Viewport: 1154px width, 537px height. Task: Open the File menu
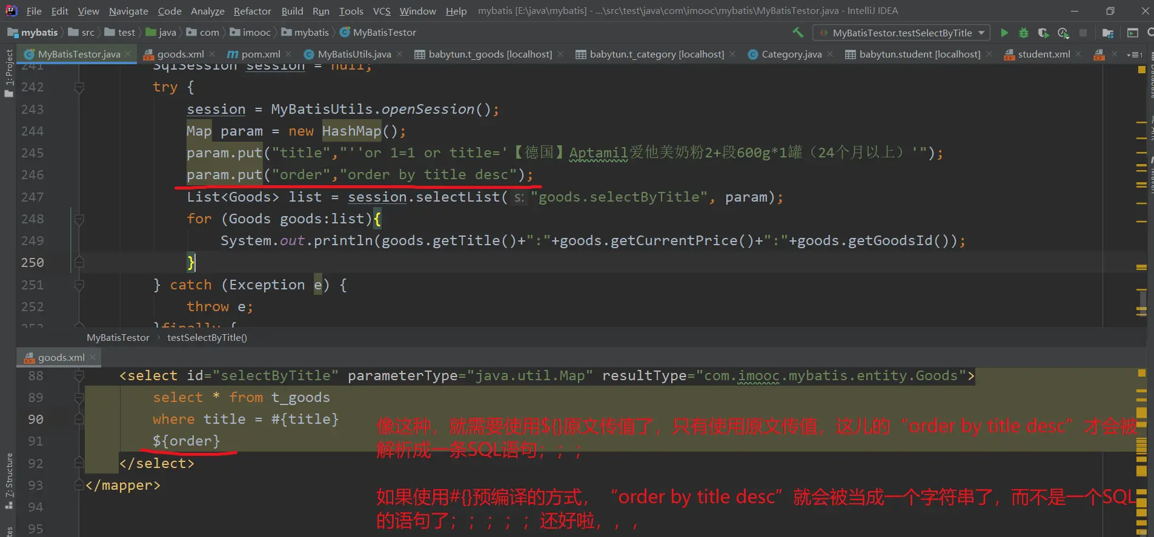(x=34, y=11)
